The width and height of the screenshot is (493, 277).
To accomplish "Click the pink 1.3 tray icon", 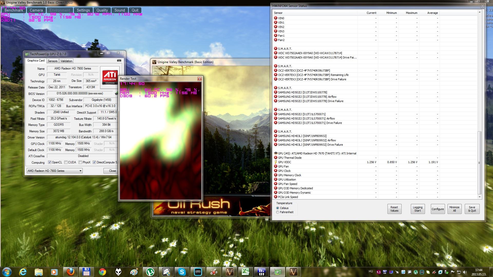I will pyautogui.click(x=379, y=272).
